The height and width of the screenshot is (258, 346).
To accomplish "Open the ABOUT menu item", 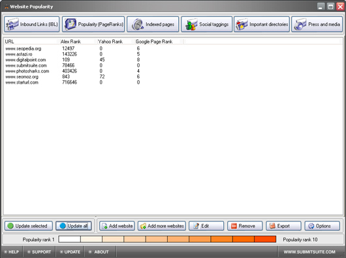I will coord(99,252).
